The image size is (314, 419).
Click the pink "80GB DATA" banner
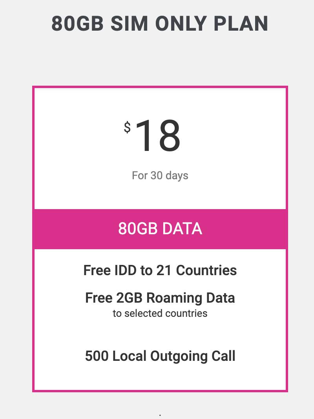(160, 229)
